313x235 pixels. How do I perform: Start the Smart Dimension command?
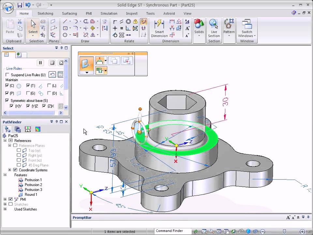[x=159, y=28]
